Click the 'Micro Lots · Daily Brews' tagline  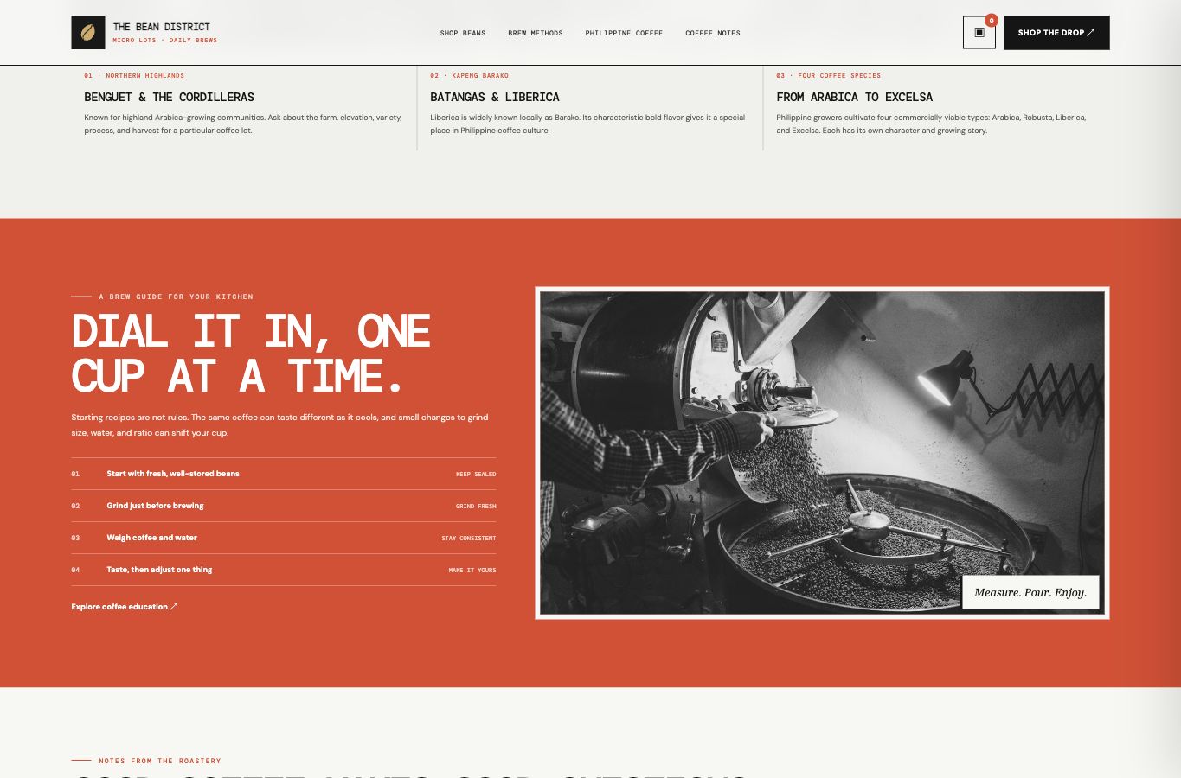tap(165, 41)
